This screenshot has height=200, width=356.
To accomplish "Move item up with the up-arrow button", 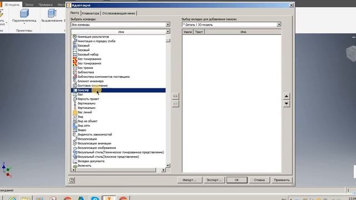I will pyautogui.click(x=286, y=96).
